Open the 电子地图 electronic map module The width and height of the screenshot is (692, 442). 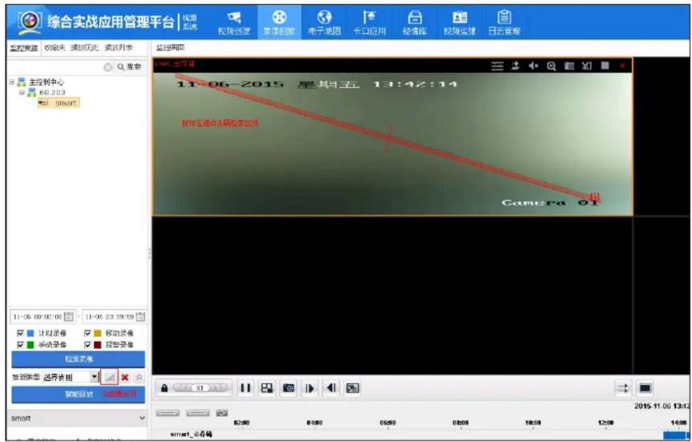point(325,23)
